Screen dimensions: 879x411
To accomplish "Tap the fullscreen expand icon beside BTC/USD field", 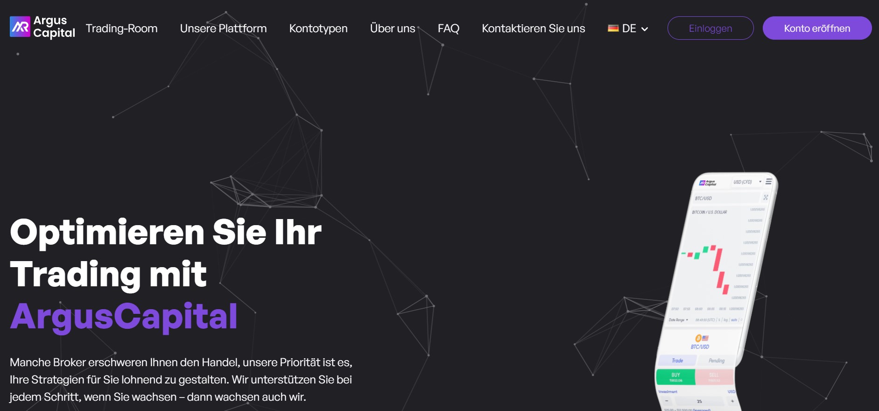I will [766, 198].
